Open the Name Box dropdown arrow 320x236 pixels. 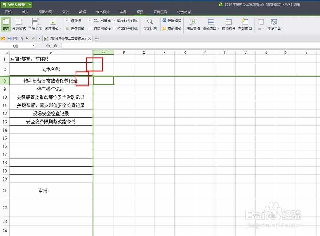[33, 46]
